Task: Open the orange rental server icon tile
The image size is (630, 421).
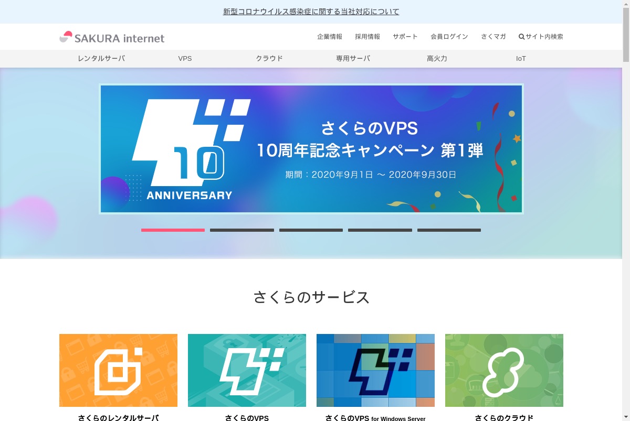Action: [118, 370]
